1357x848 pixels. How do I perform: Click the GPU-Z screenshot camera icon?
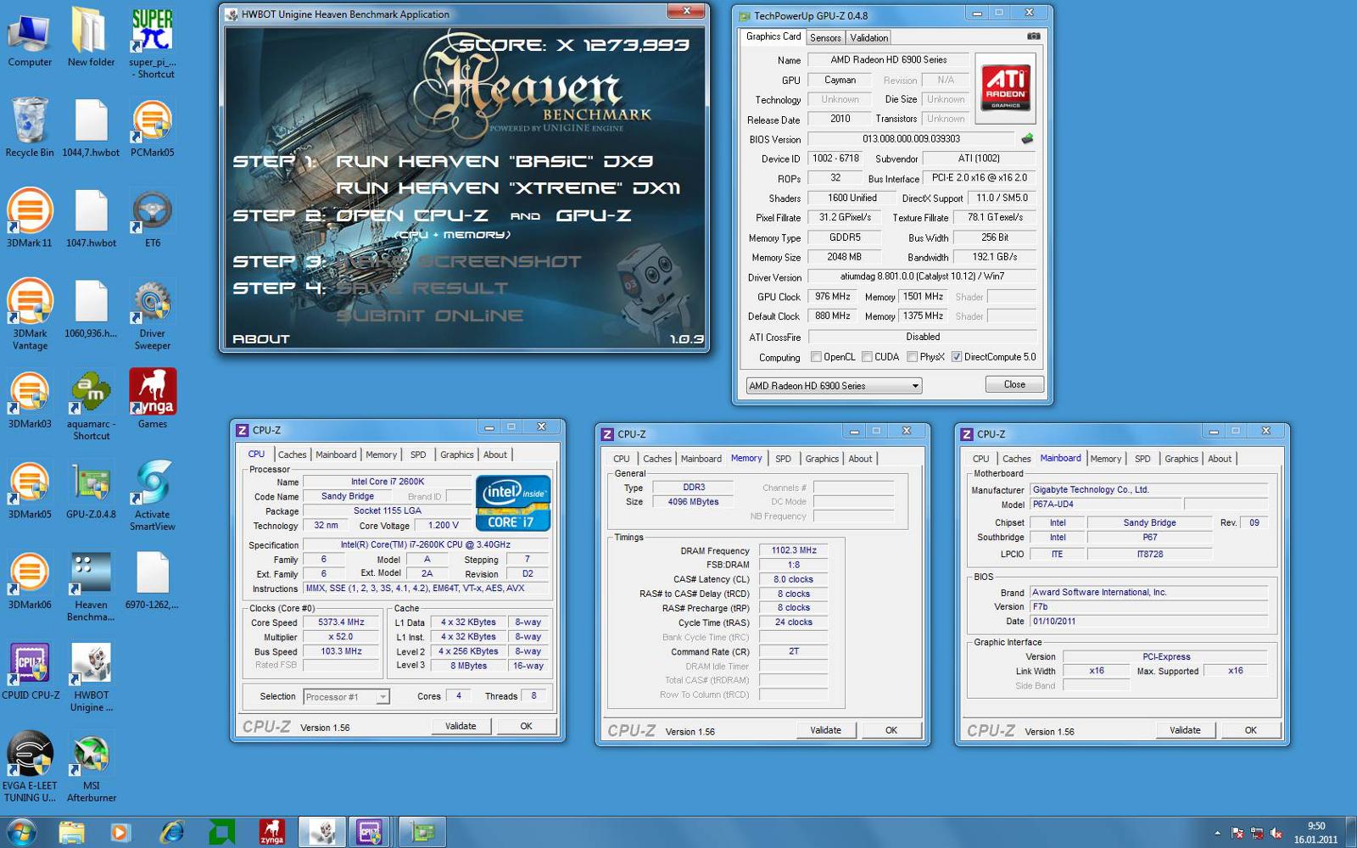click(x=1033, y=36)
